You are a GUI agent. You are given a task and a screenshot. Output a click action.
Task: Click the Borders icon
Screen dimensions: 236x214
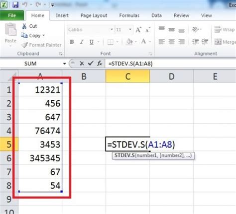click(111, 42)
